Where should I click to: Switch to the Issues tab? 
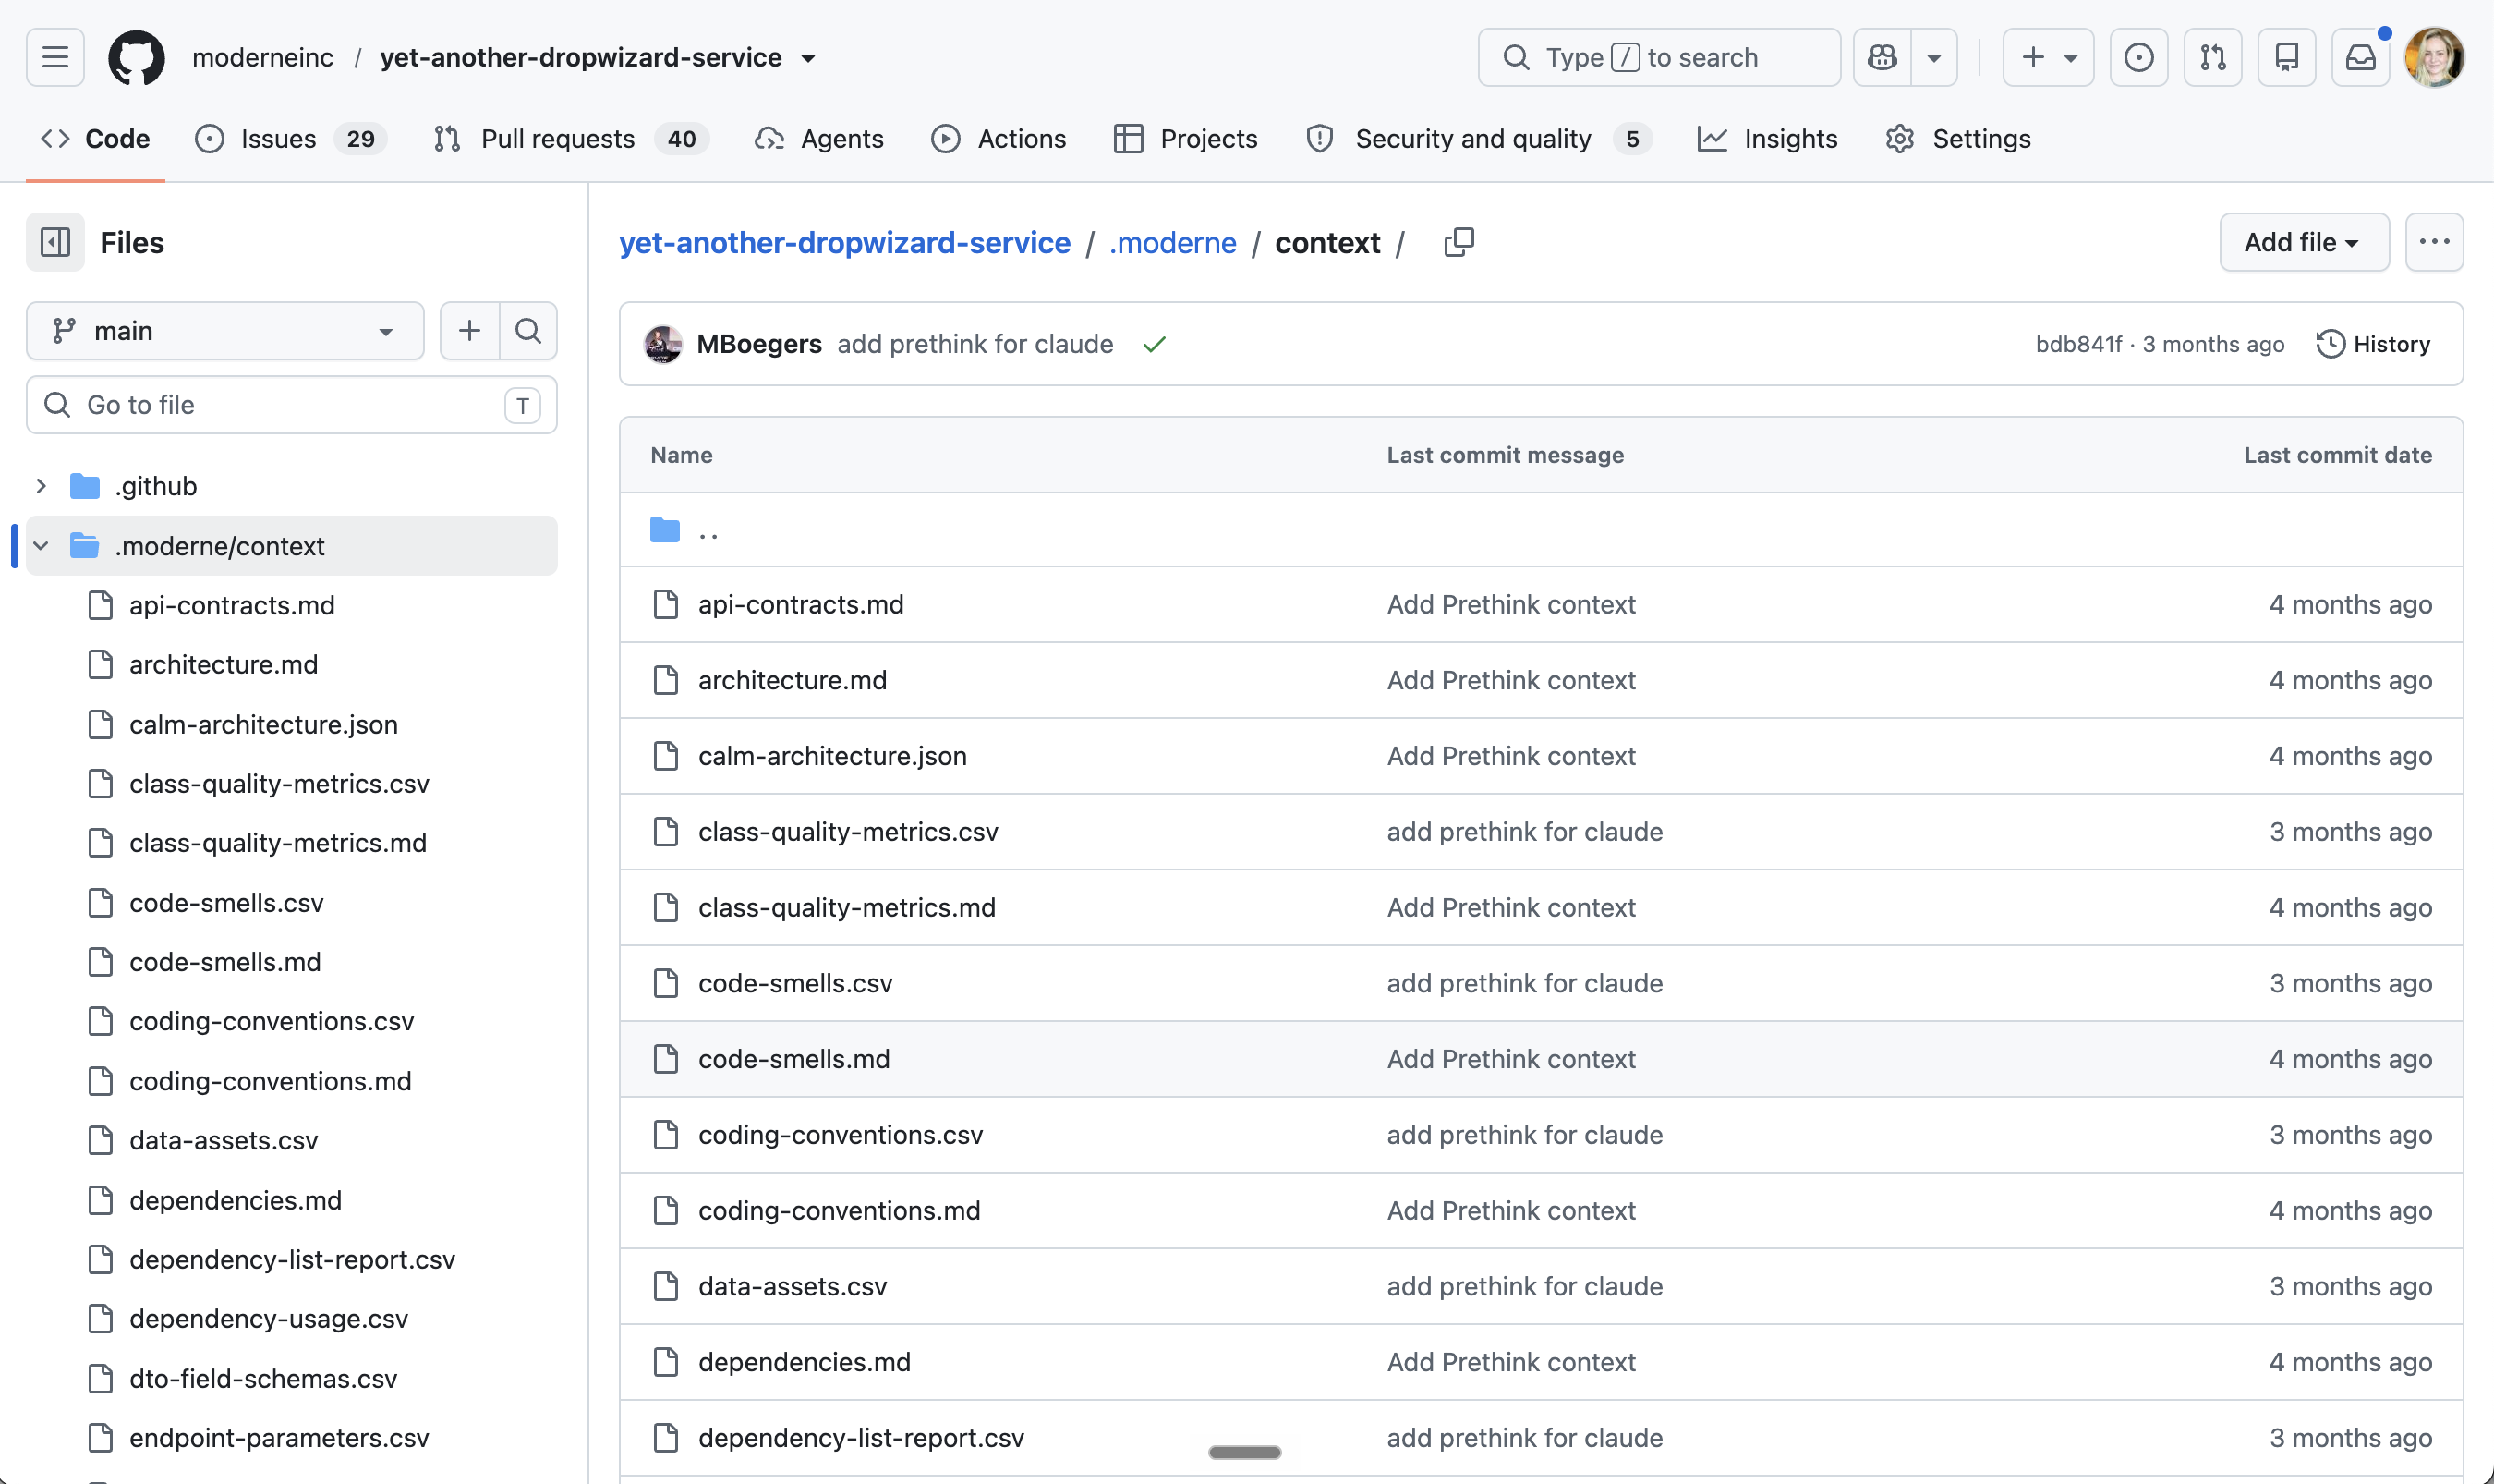pyautogui.click(x=290, y=139)
